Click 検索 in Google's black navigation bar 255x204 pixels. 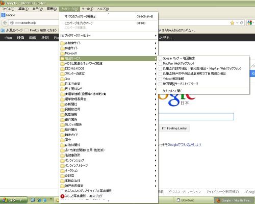pyautogui.click(x=20, y=38)
